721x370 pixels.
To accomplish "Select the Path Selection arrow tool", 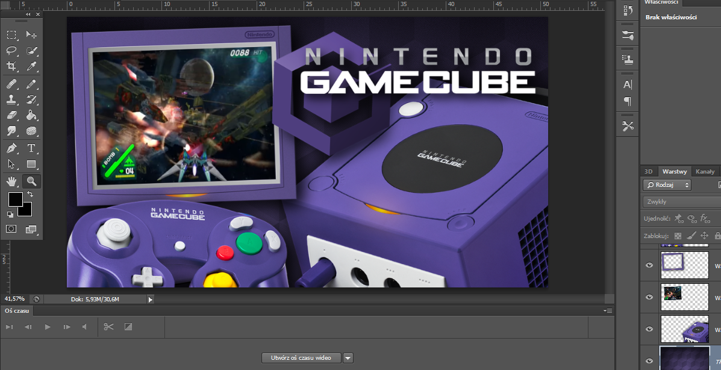I will coord(11,165).
